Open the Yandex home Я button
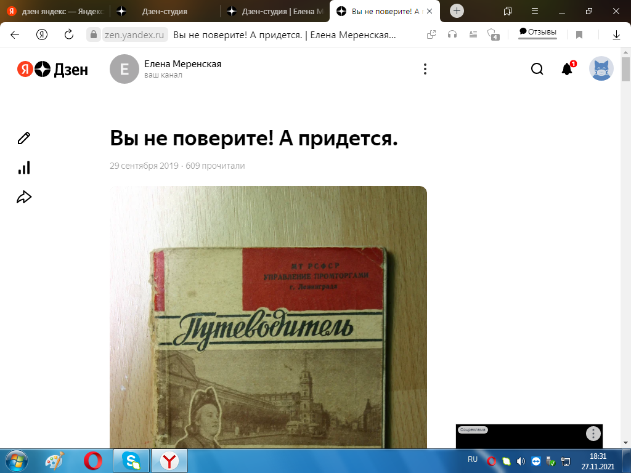631x473 pixels. 42,34
